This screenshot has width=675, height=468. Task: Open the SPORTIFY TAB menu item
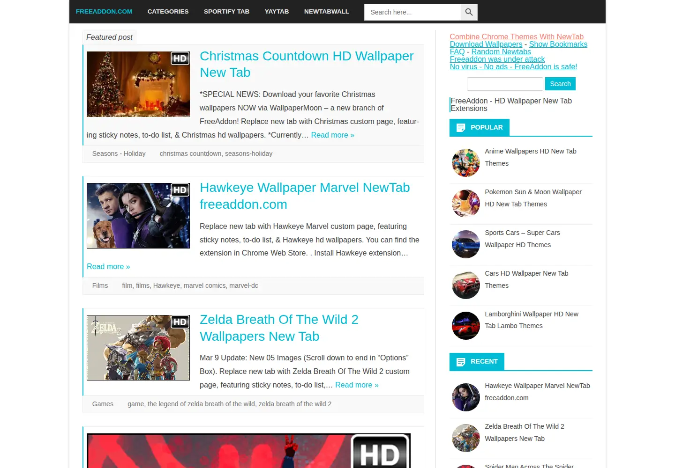coord(226,12)
